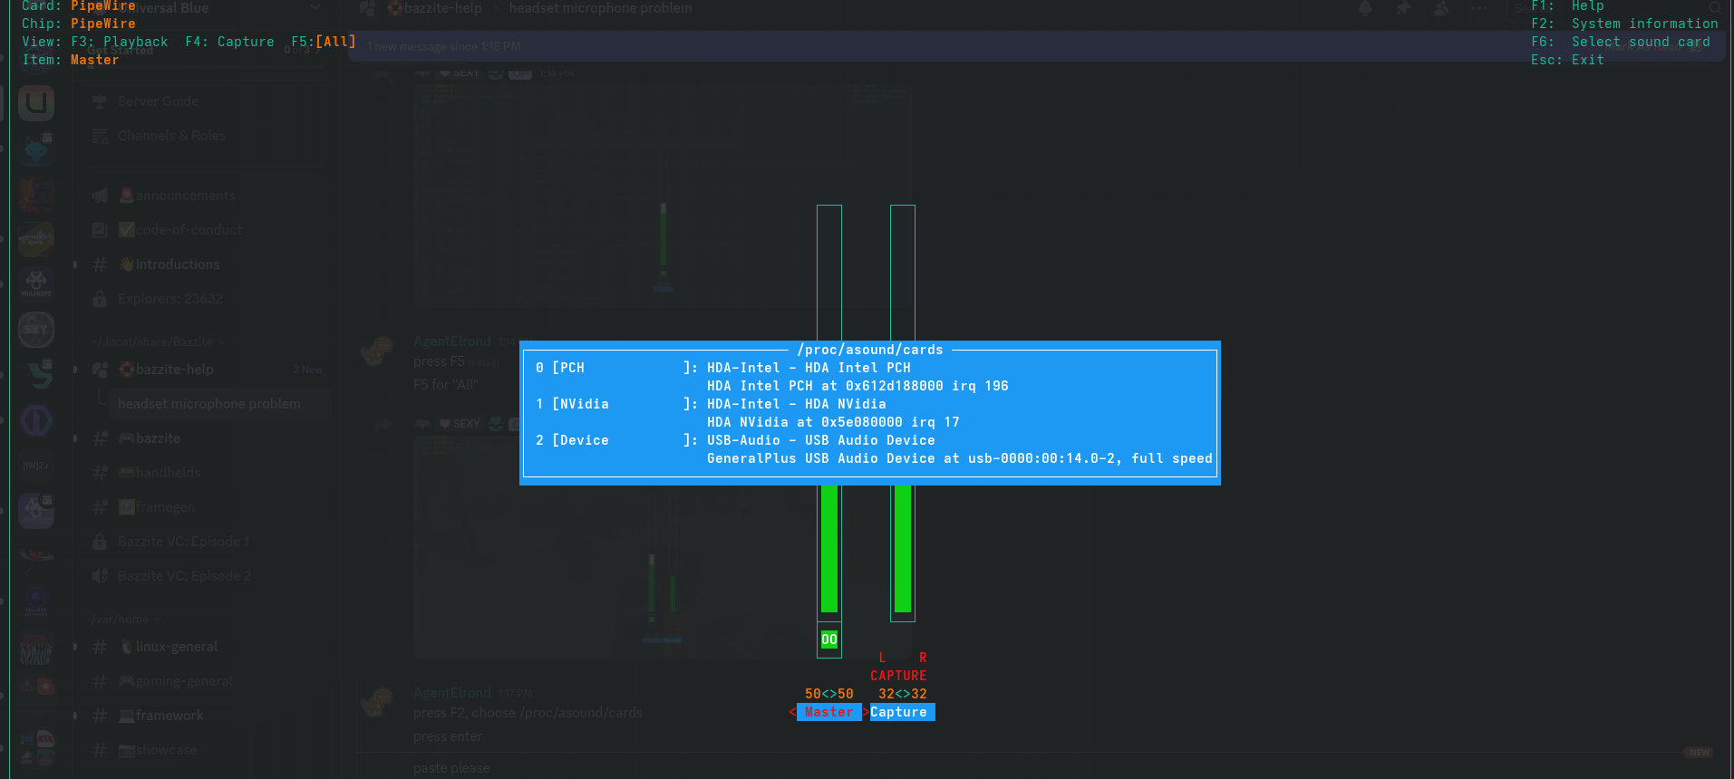Image resolution: width=1734 pixels, height=779 pixels.
Task: Click the framework hash icon in Discord
Action: tap(100, 716)
